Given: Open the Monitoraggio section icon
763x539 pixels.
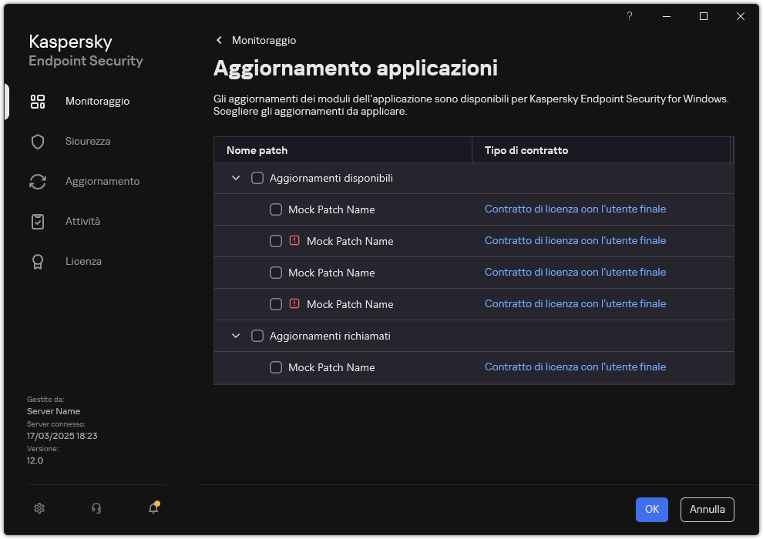Looking at the screenshot, I should (38, 101).
